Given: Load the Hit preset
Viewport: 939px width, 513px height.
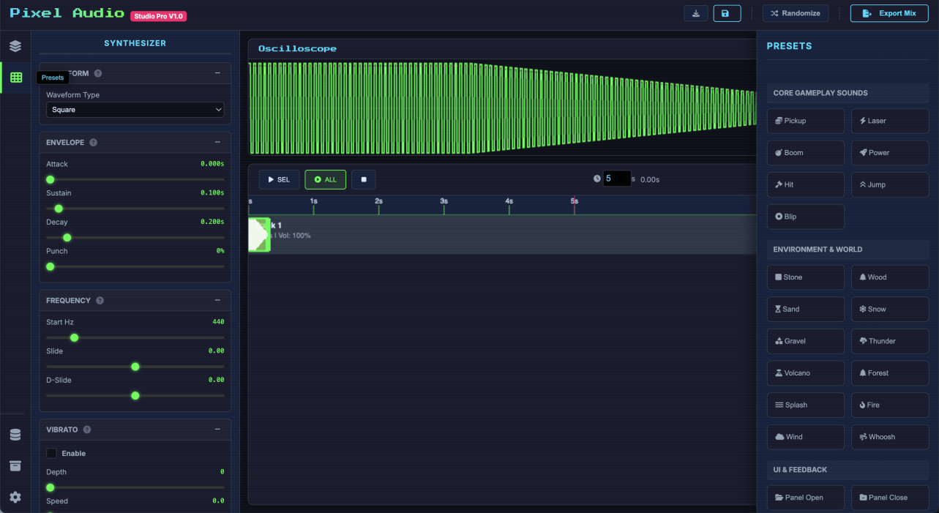Looking at the screenshot, I should [x=805, y=184].
